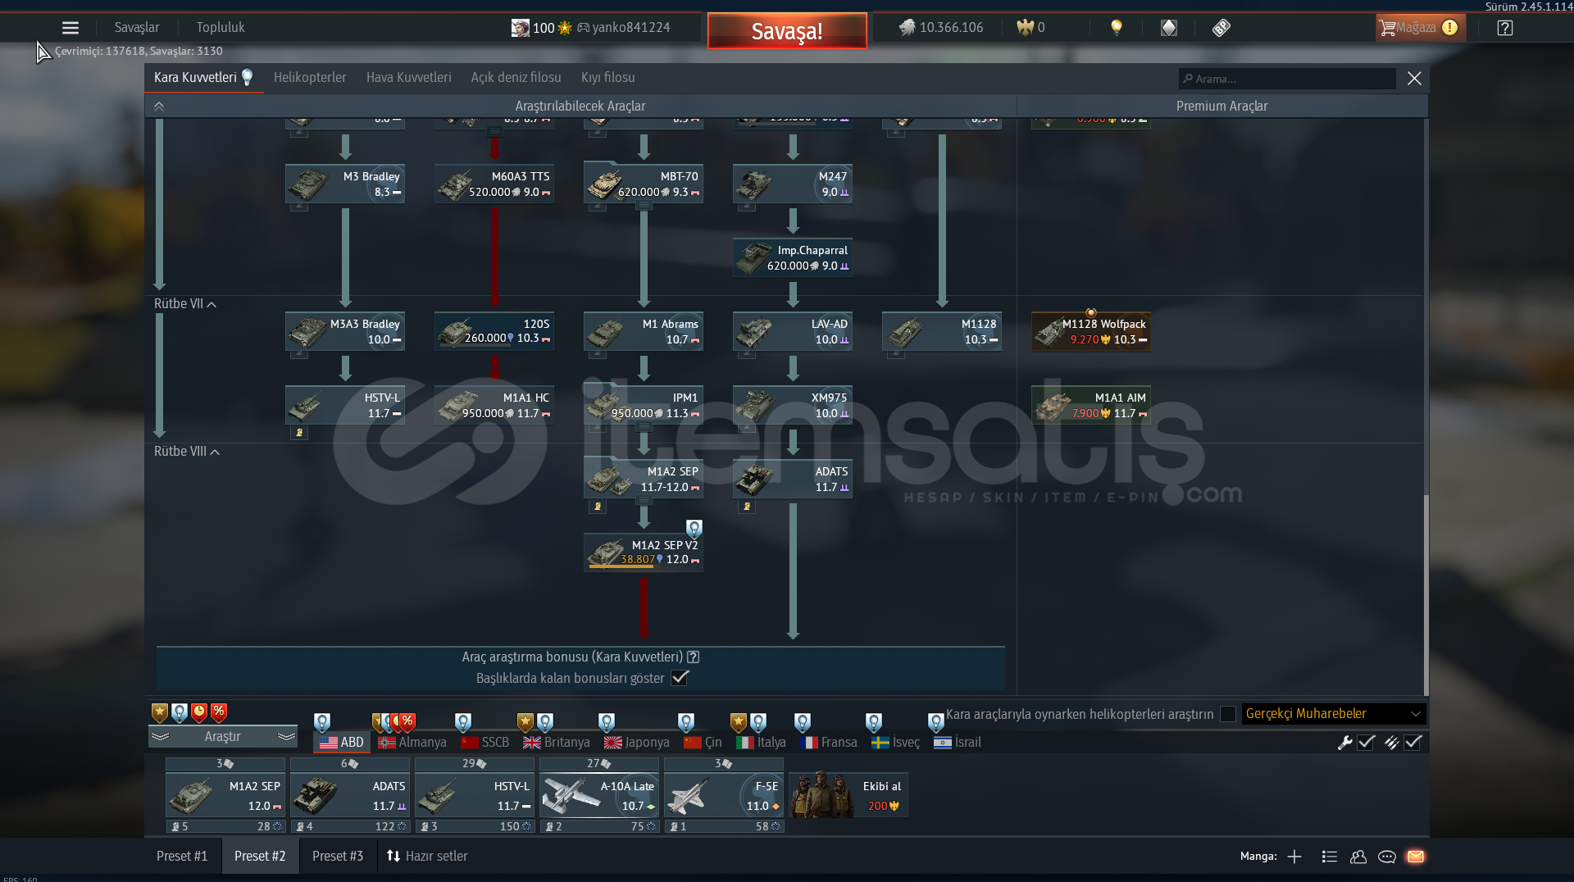Click the Kara Kuvvetleri lightbulb icon
Screen dimensions: 1574x882
247,77
